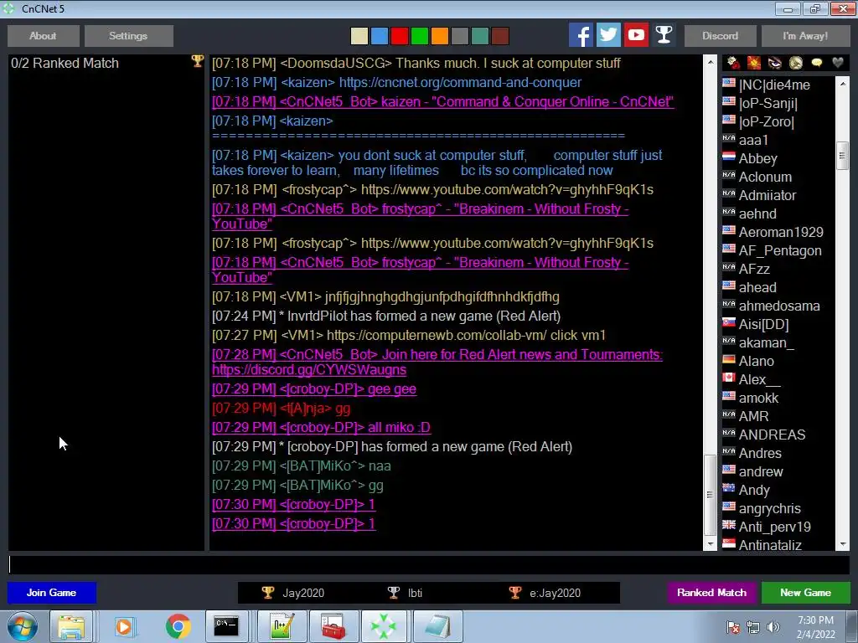Select player angrychris in the list
This screenshot has width=858, height=643.
point(778,508)
